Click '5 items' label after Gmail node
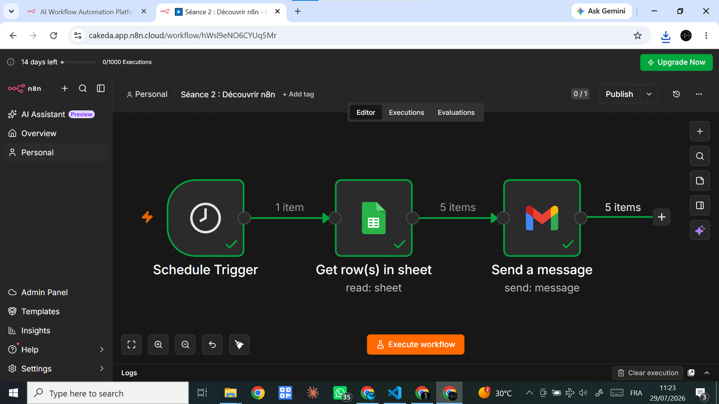 (x=623, y=207)
